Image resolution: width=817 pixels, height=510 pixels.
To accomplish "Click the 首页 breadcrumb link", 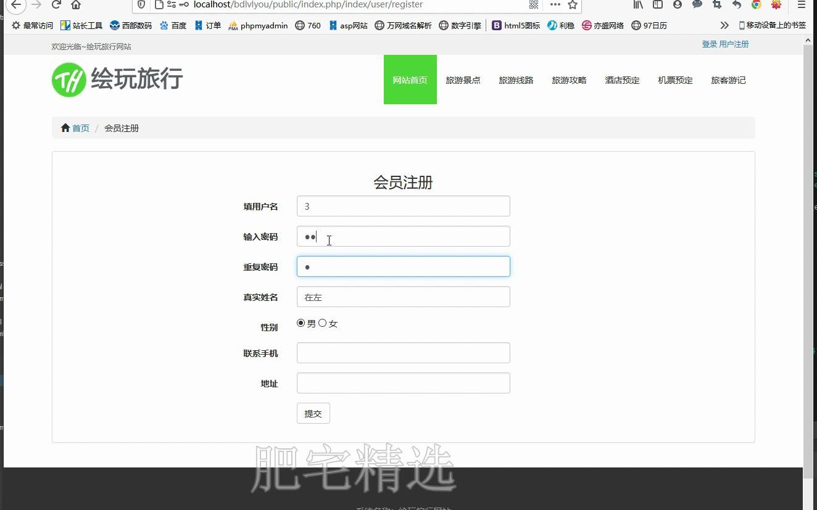I will (x=81, y=128).
